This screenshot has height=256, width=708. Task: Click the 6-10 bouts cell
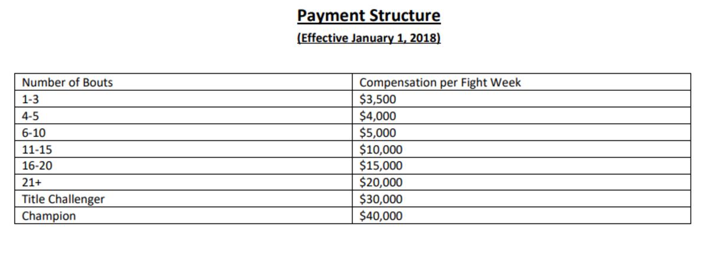[33, 133]
